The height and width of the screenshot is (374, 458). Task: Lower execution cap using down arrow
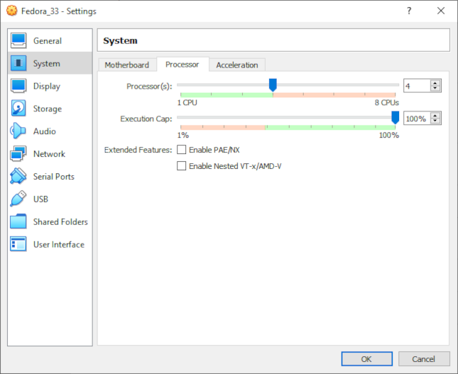click(x=435, y=121)
